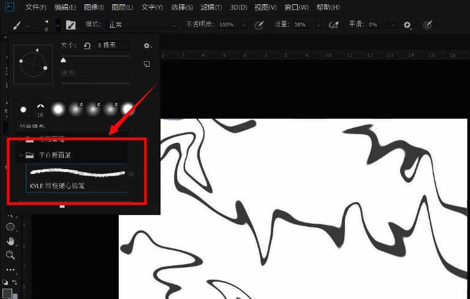Reset brush size with the revert arrow icon
This screenshot has width=470, height=299.
tap(87, 46)
